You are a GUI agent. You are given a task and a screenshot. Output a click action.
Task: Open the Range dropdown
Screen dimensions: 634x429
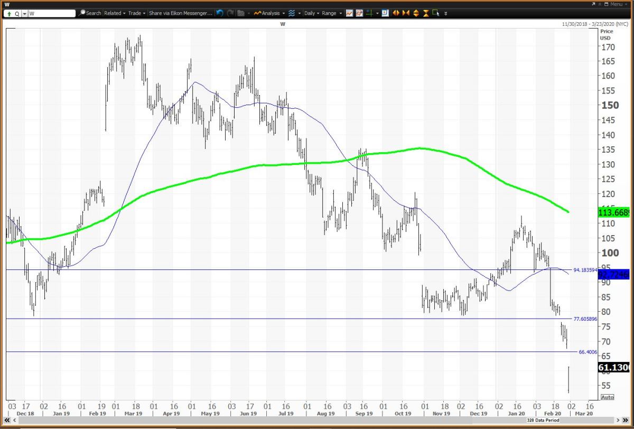click(x=331, y=13)
